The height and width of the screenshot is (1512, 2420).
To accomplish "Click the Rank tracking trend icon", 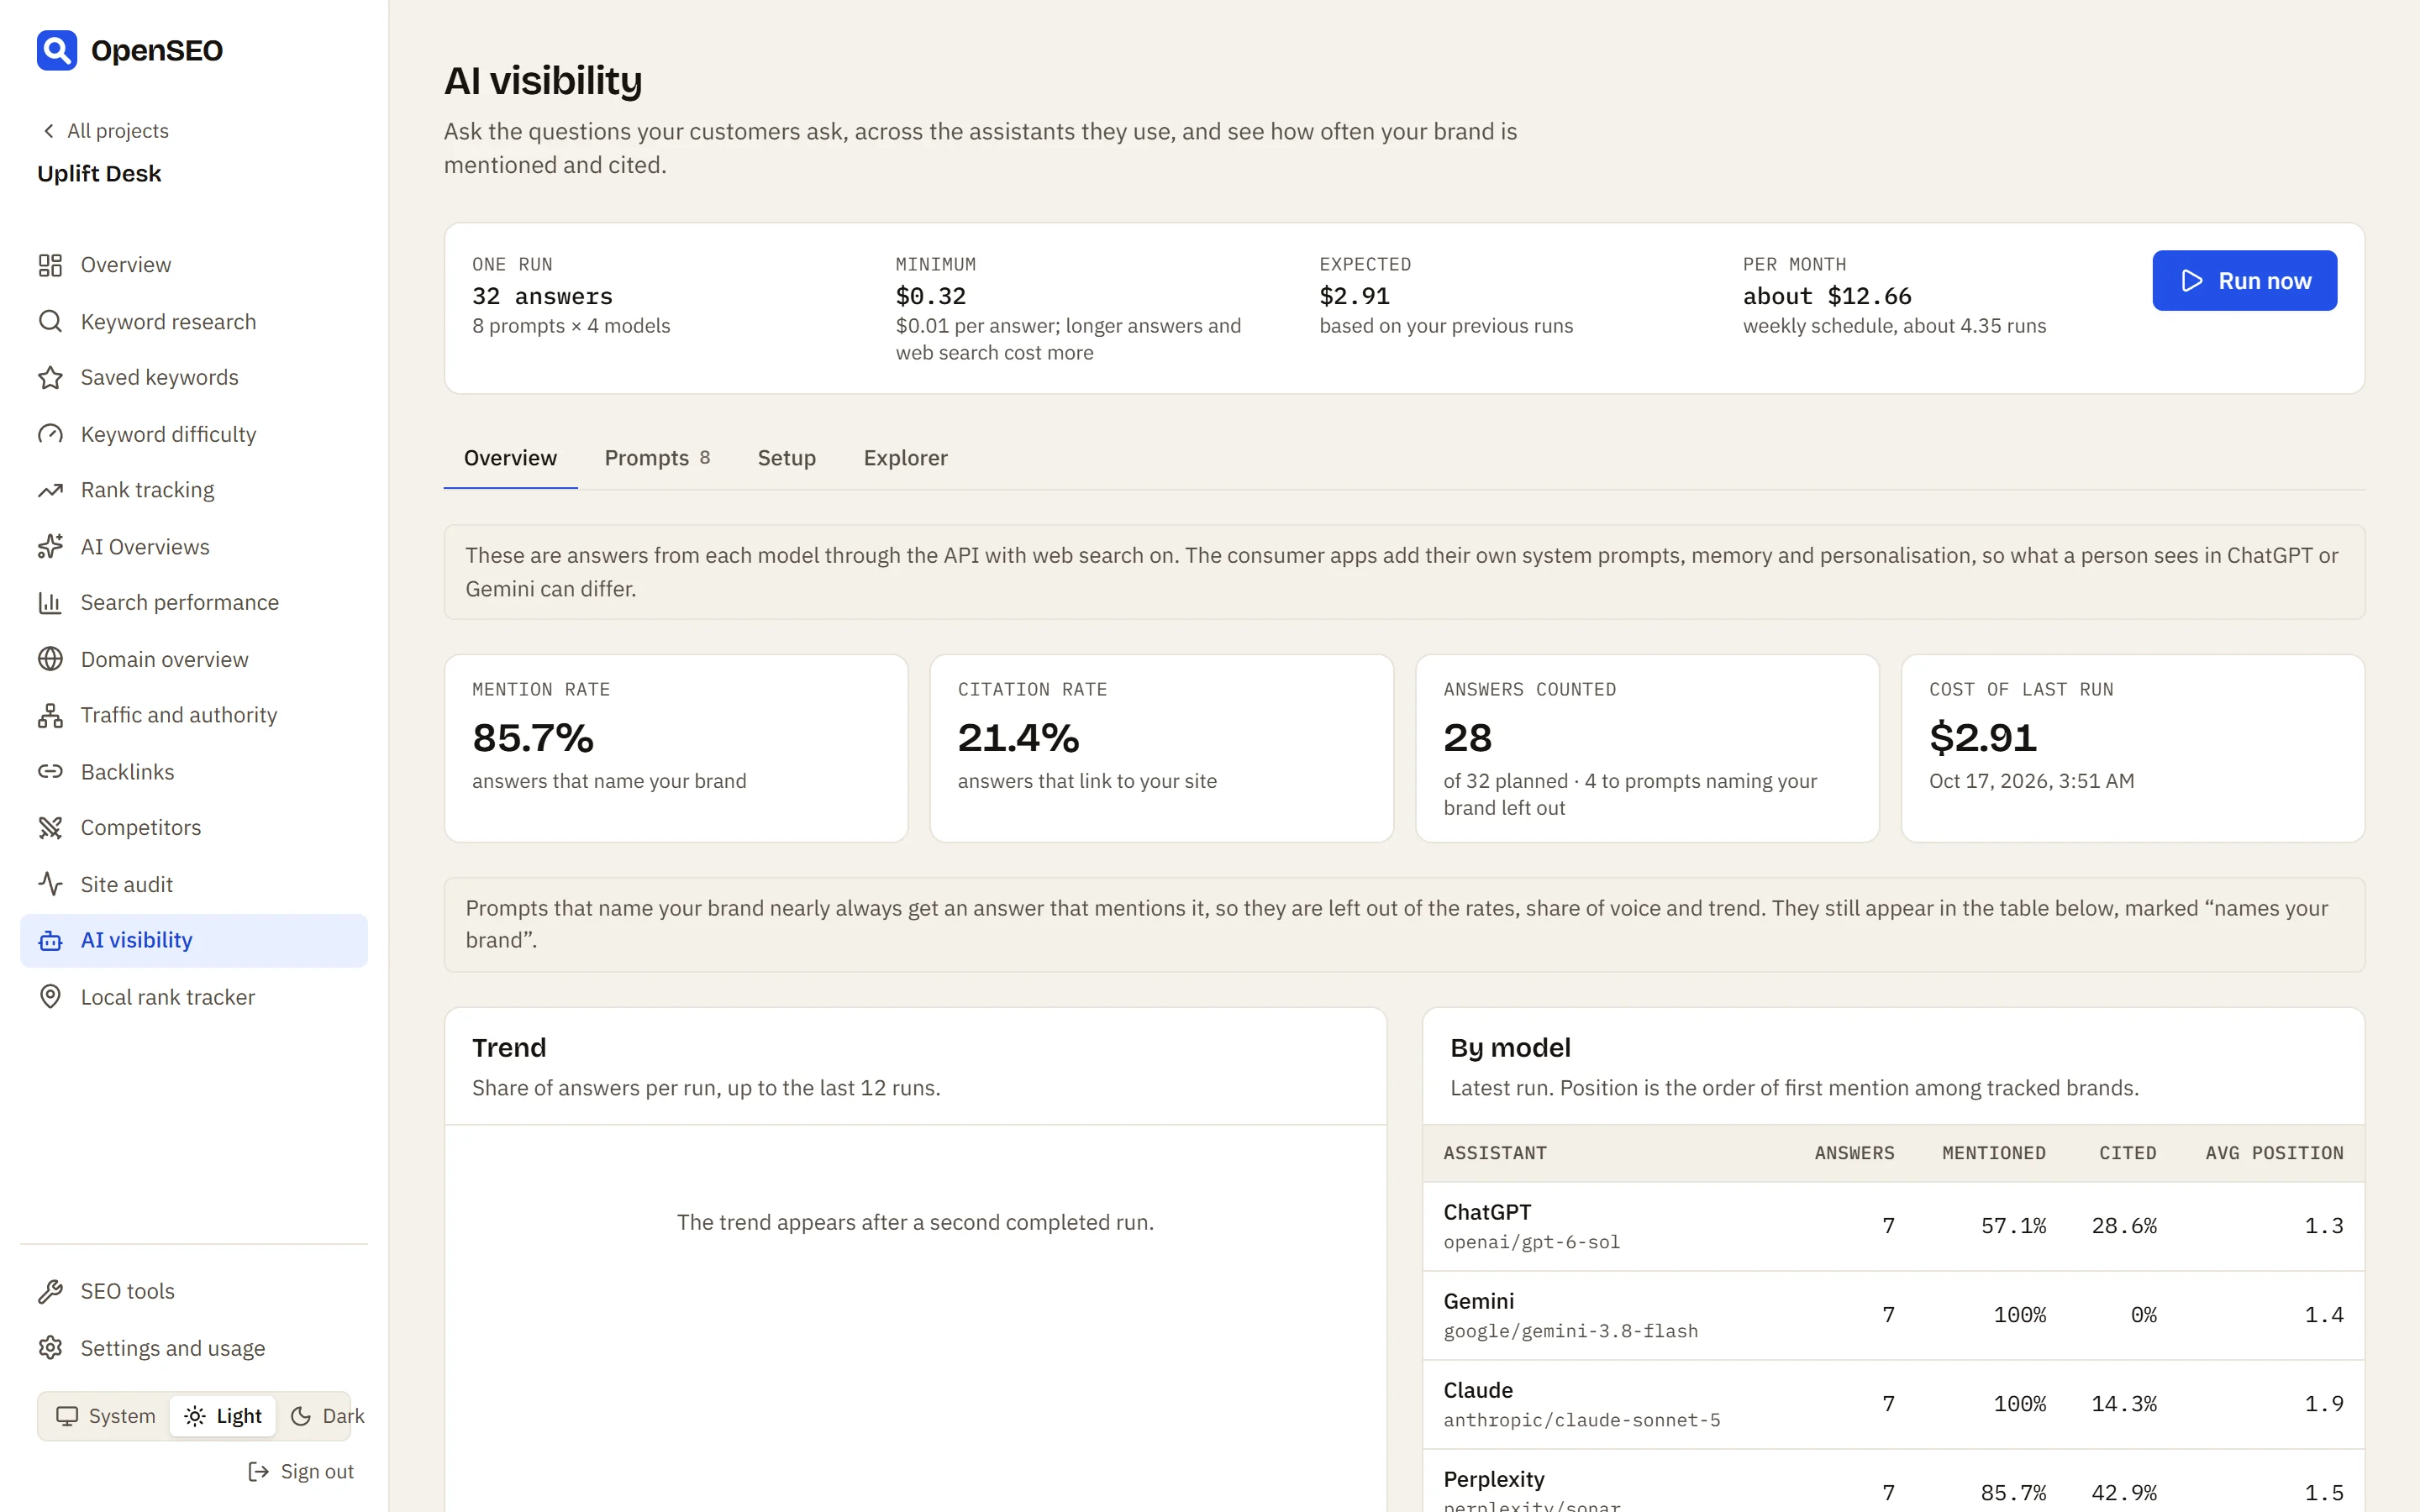I will (x=50, y=490).
